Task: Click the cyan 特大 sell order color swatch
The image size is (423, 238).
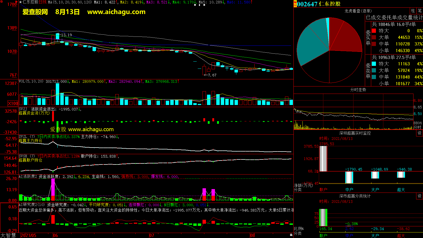Action: pyautogui.click(x=374, y=64)
